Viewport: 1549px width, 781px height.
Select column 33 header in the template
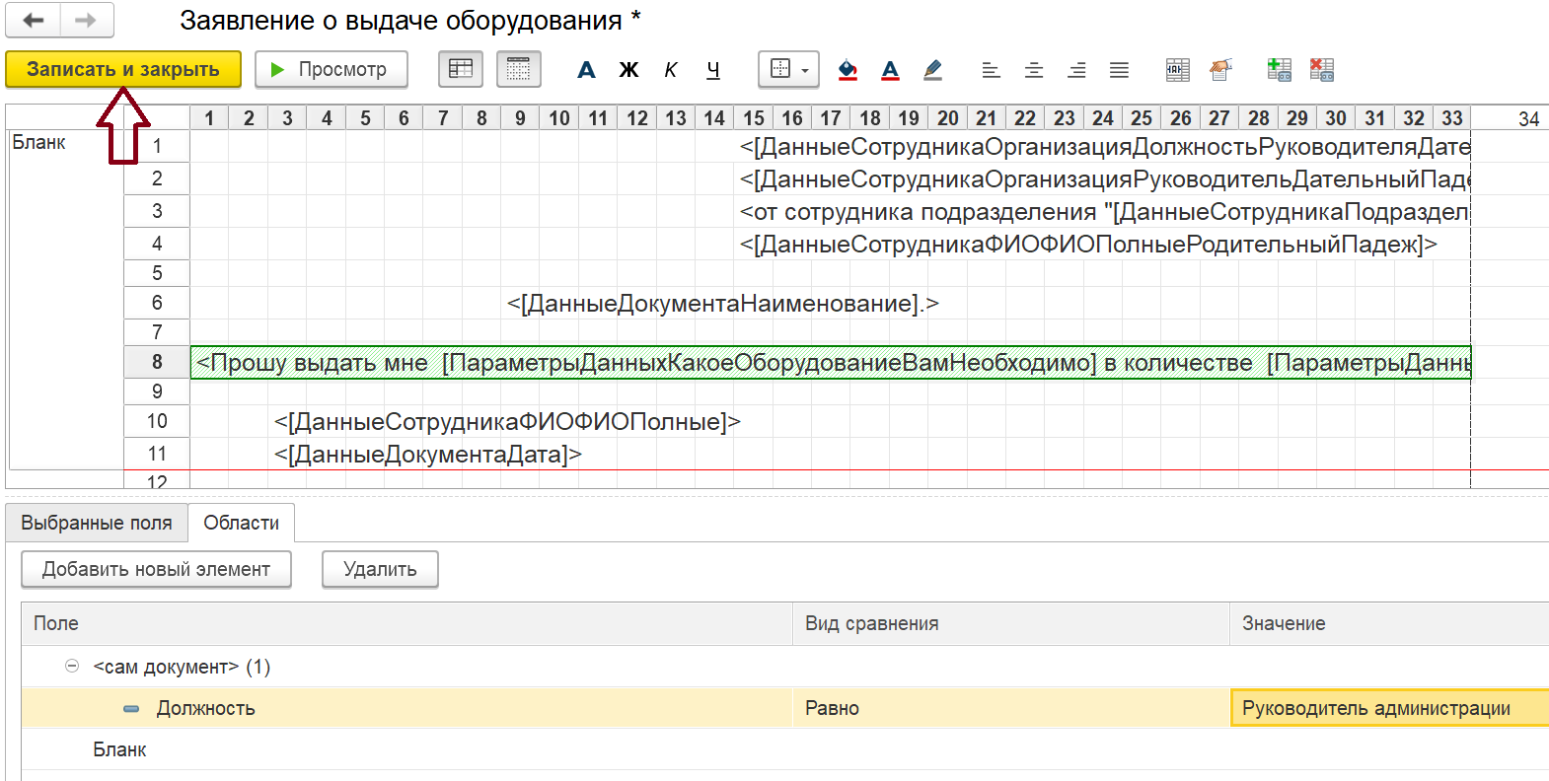pyautogui.click(x=1452, y=118)
